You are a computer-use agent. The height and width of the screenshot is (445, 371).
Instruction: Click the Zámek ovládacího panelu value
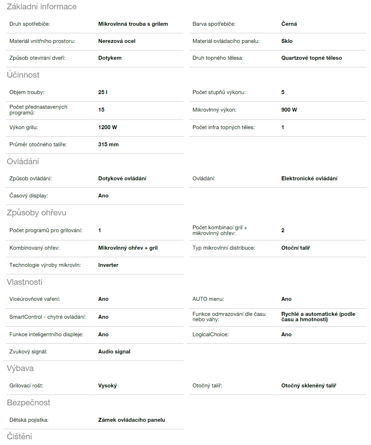click(131, 420)
